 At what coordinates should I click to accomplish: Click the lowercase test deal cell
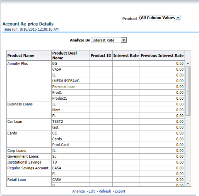71,127
